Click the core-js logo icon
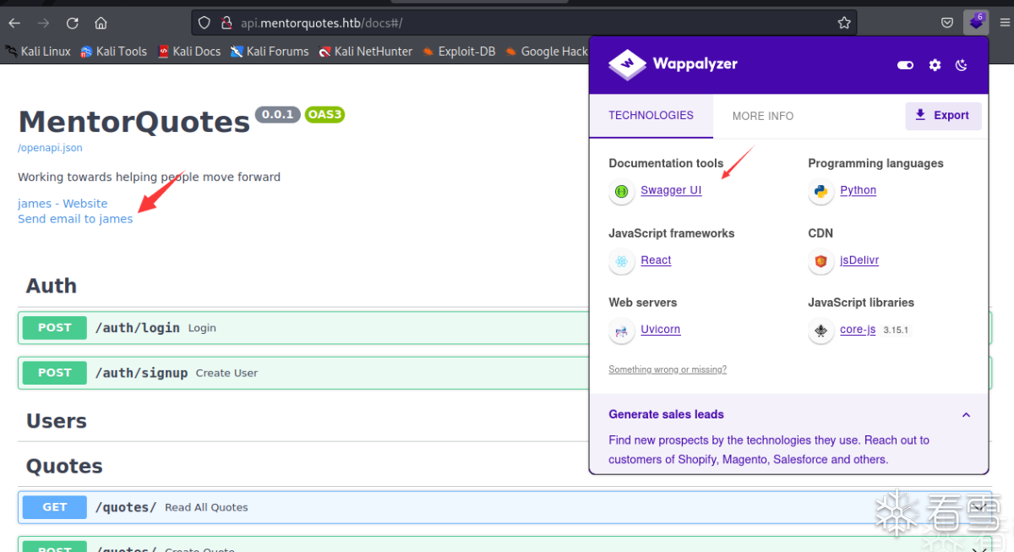The width and height of the screenshot is (1014, 552). pos(820,331)
